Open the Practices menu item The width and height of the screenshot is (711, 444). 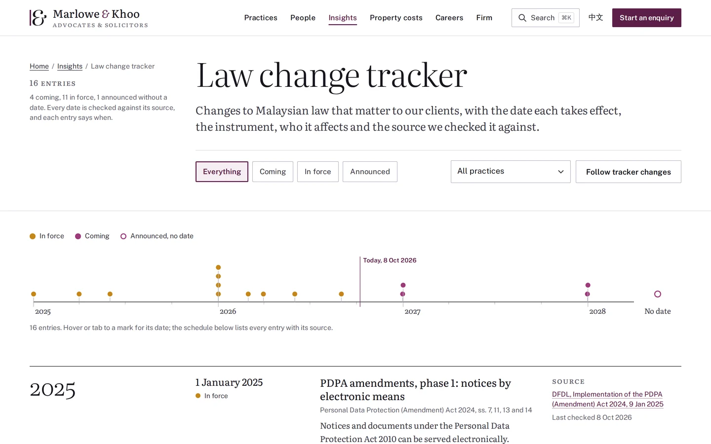click(261, 18)
